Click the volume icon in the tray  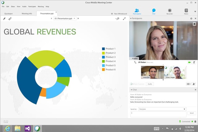click(180, 129)
